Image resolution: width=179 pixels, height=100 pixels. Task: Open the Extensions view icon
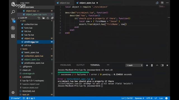(13, 36)
